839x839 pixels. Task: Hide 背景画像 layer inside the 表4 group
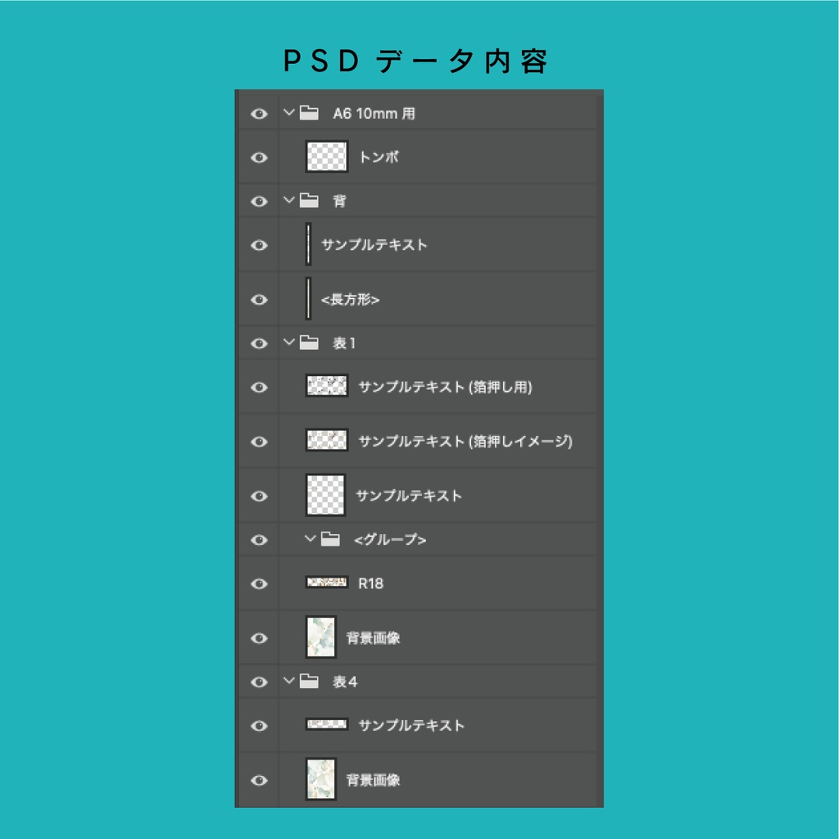click(259, 780)
